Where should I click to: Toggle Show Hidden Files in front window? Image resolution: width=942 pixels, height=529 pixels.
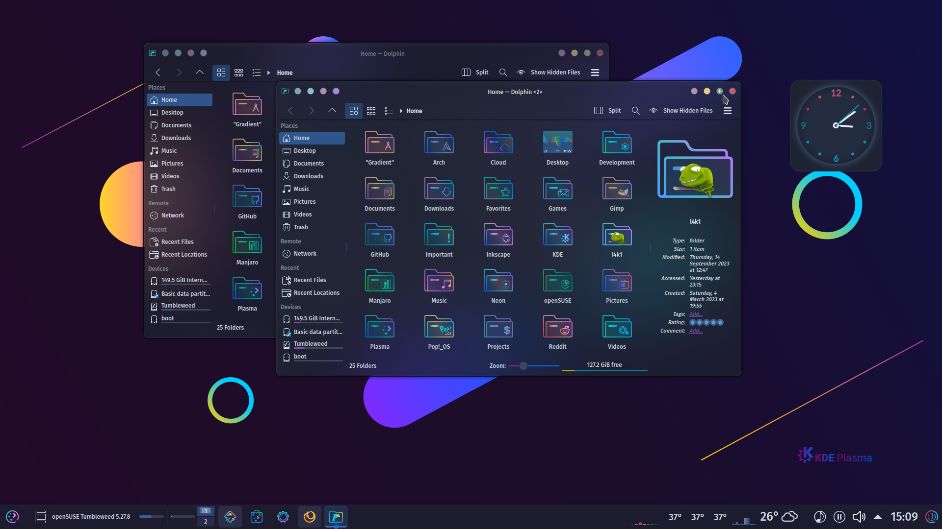(681, 111)
